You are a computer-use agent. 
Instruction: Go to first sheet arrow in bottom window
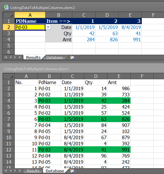(x=6, y=171)
